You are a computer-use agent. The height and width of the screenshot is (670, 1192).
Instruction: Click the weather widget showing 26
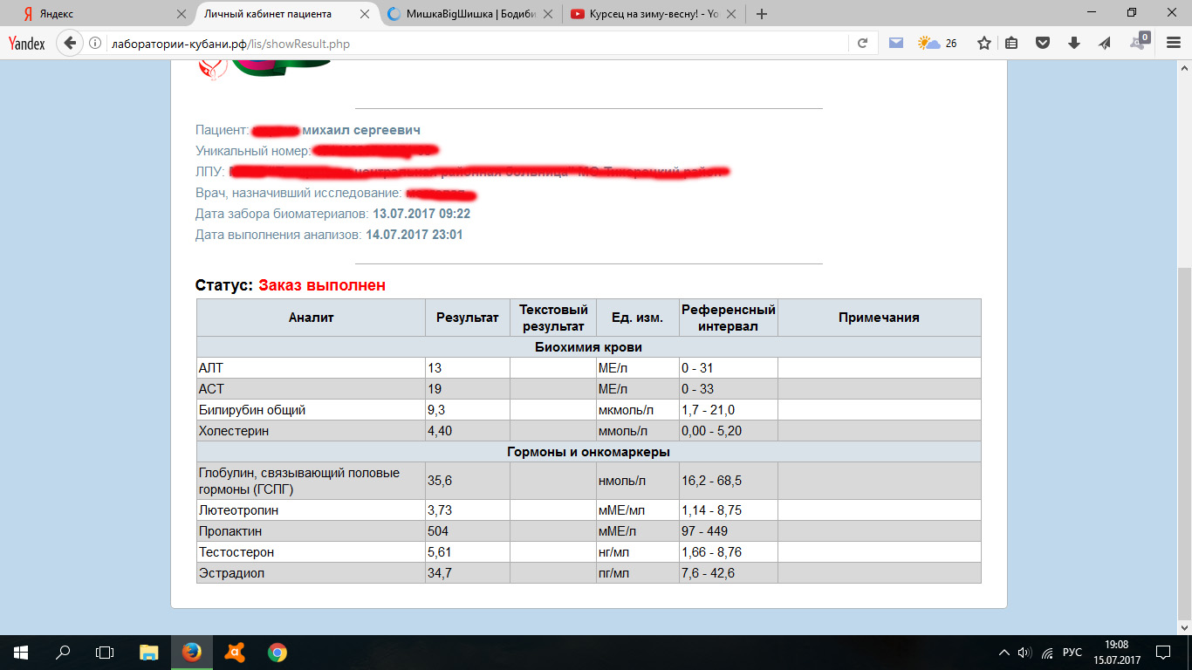(937, 44)
